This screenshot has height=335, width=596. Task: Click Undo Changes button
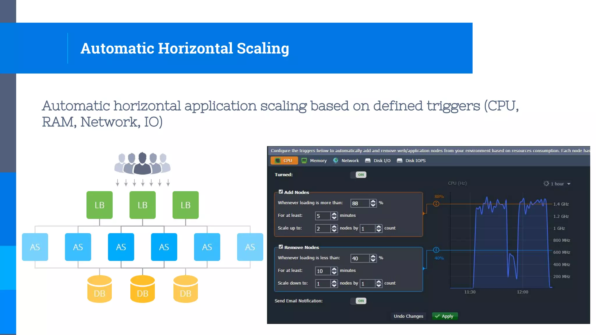[x=408, y=316]
